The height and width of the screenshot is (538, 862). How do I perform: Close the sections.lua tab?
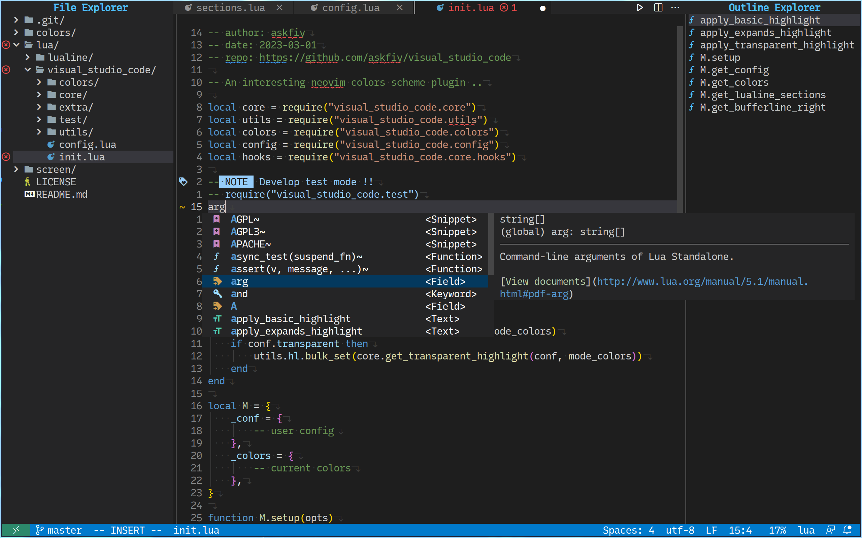click(279, 7)
